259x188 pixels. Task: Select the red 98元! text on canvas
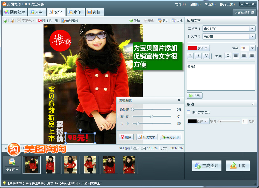point(78,138)
